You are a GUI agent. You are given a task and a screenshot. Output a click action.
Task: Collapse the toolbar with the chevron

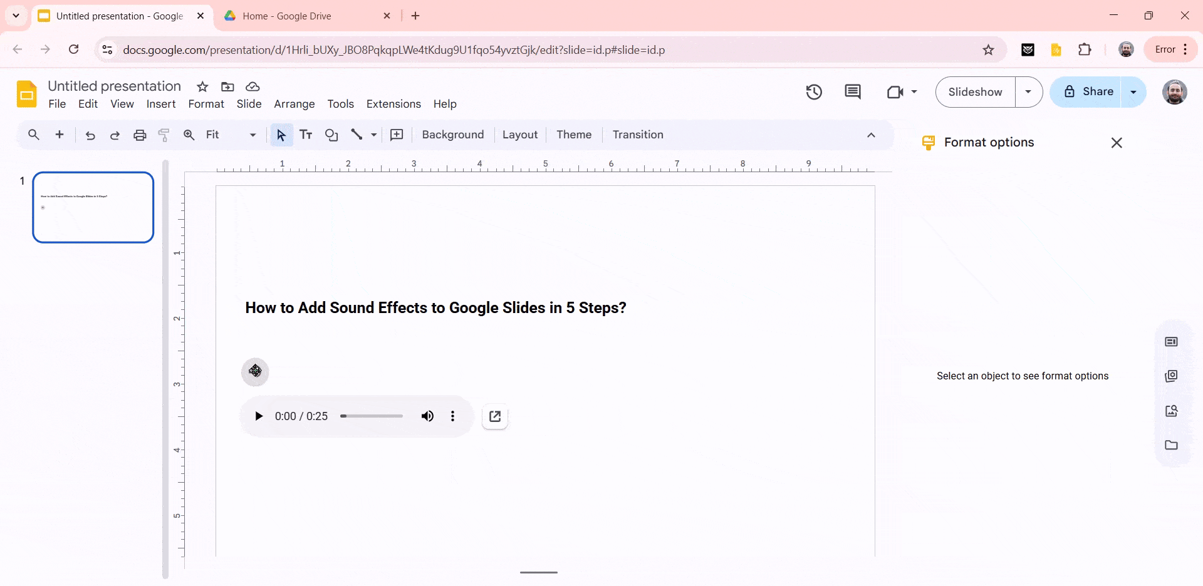click(x=871, y=135)
